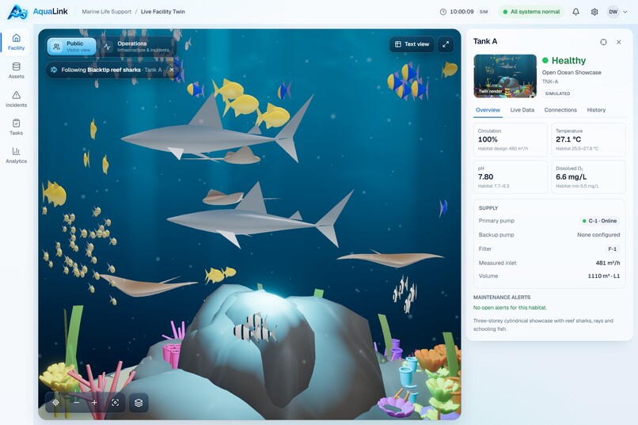Viewport: 638px width, 425px height.
Task: Click the DW user avatar
Action: pos(613,12)
